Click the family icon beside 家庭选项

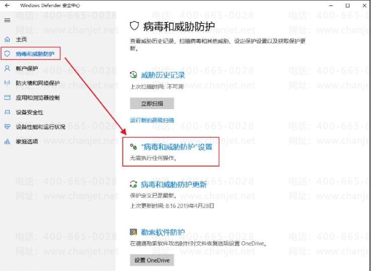click(8, 142)
